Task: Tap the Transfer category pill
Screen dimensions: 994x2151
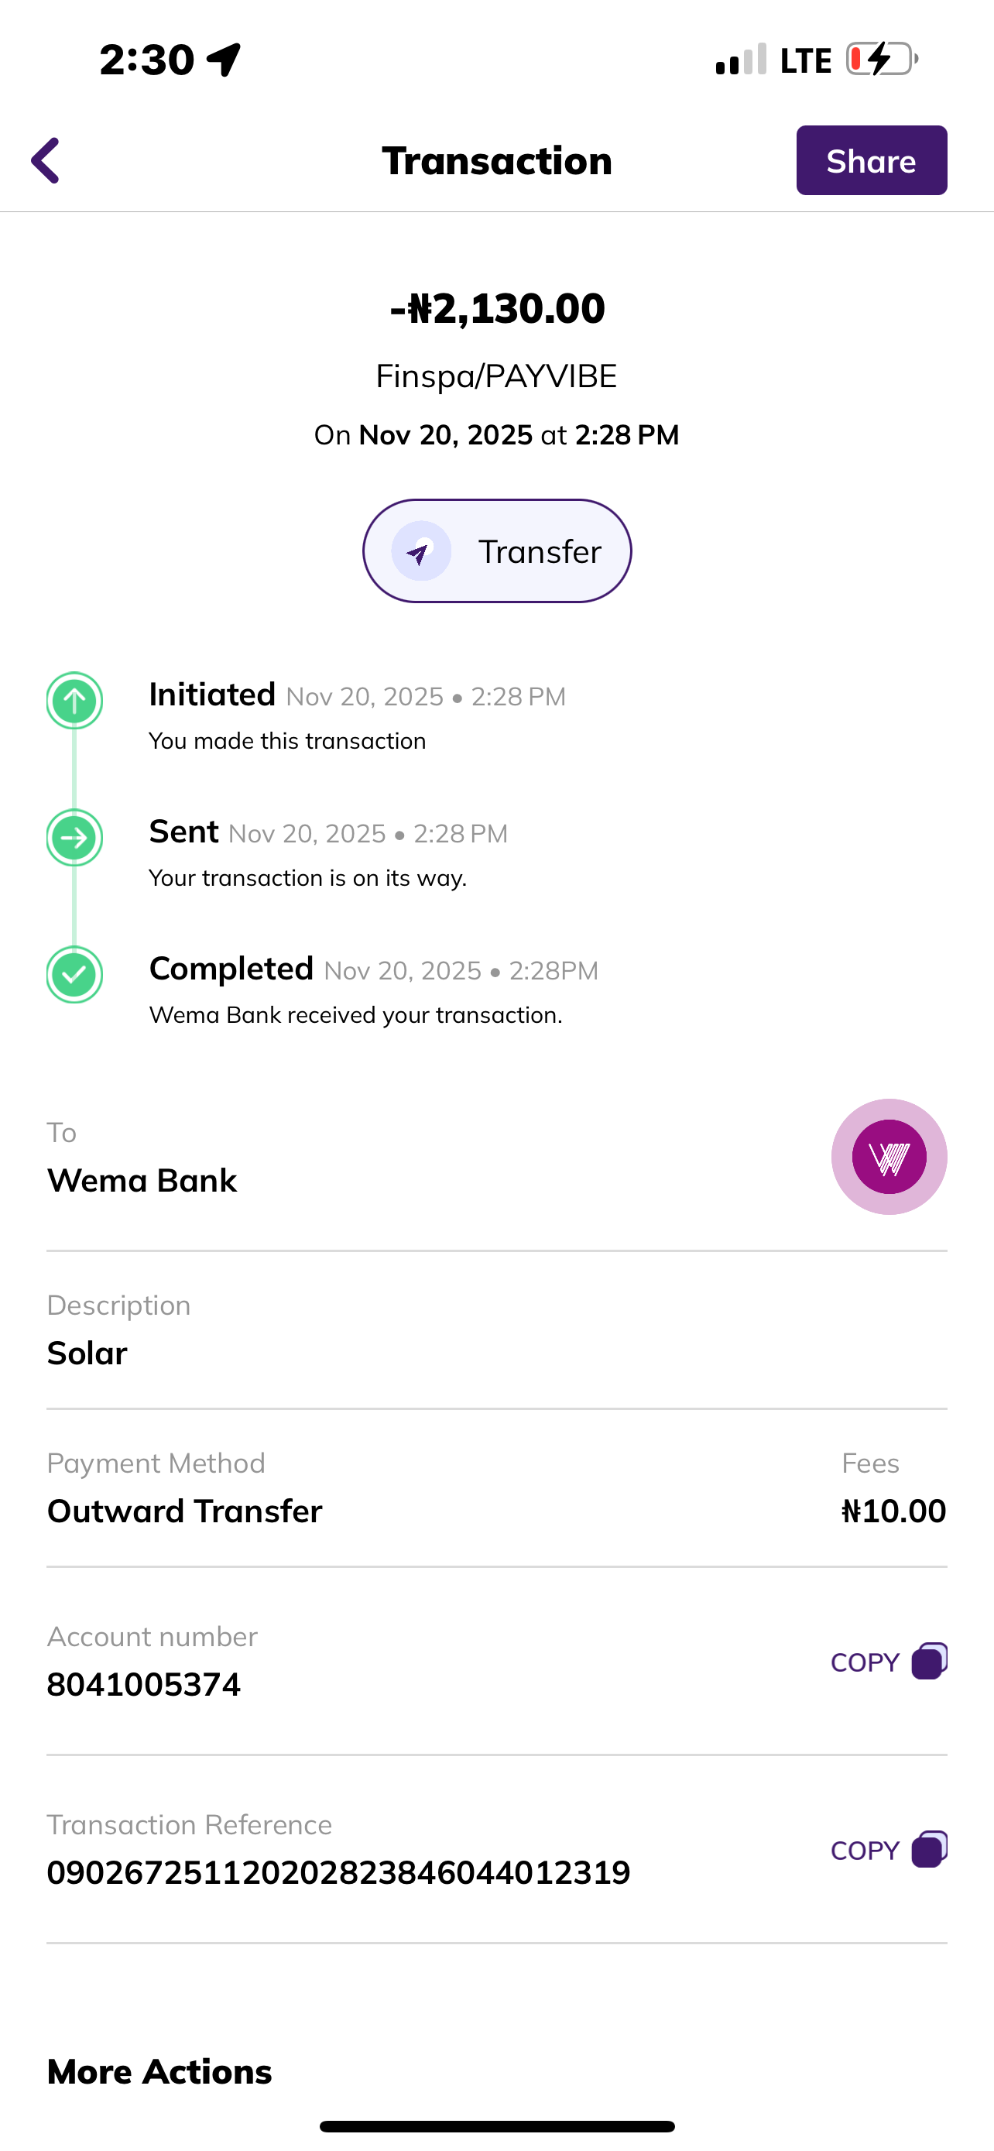Action: pos(496,551)
